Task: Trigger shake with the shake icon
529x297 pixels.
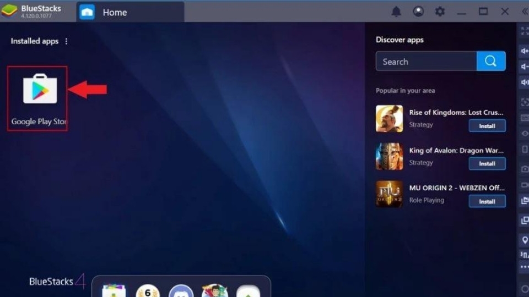Action: [x=525, y=255]
